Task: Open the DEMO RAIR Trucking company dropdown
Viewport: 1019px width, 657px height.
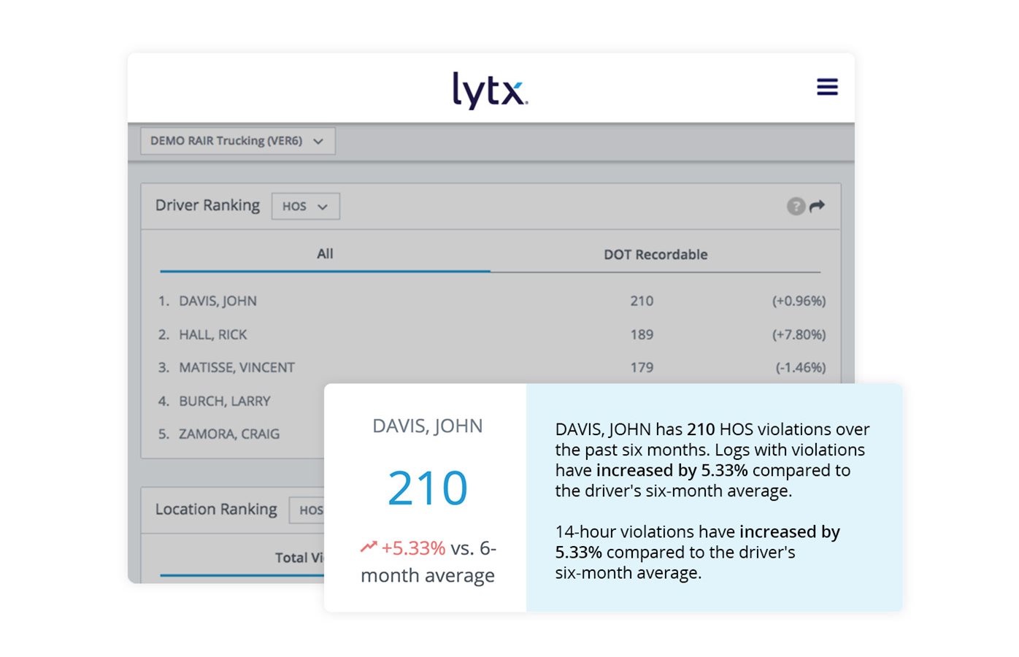Action: [x=237, y=141]
